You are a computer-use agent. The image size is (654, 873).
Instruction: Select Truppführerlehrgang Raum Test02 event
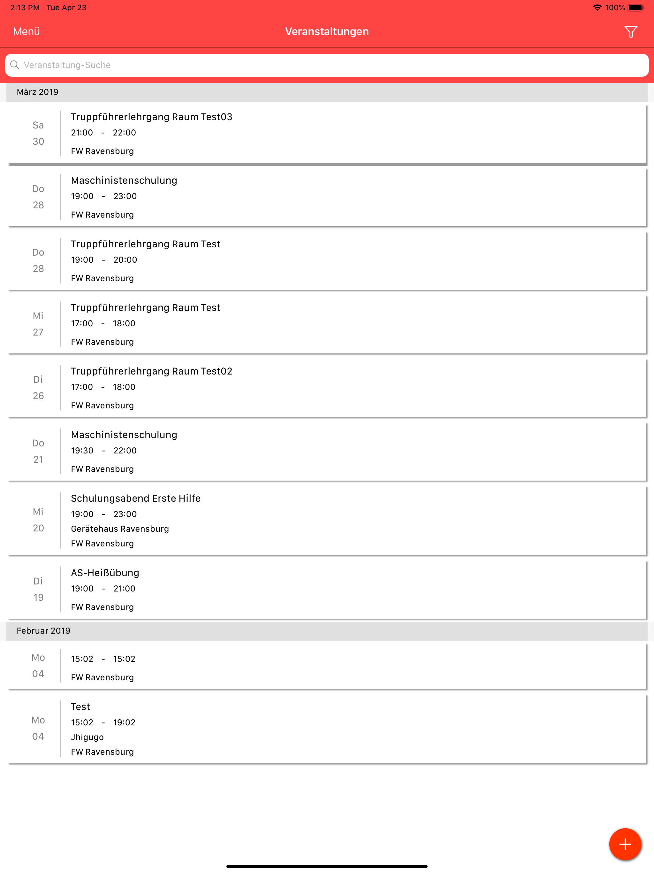pos(327,388)
